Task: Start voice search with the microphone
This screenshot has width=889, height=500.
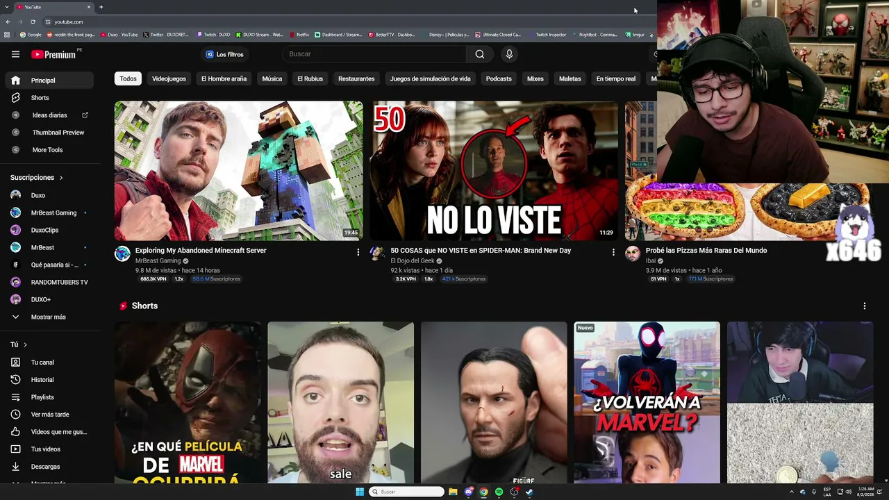Action: 509,54
